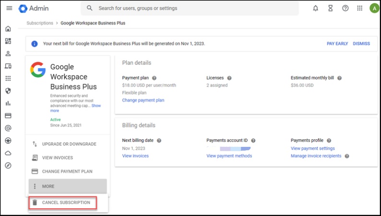Open the cloud sidebar icon
381x216 pixels.
(x=8, y=153)
